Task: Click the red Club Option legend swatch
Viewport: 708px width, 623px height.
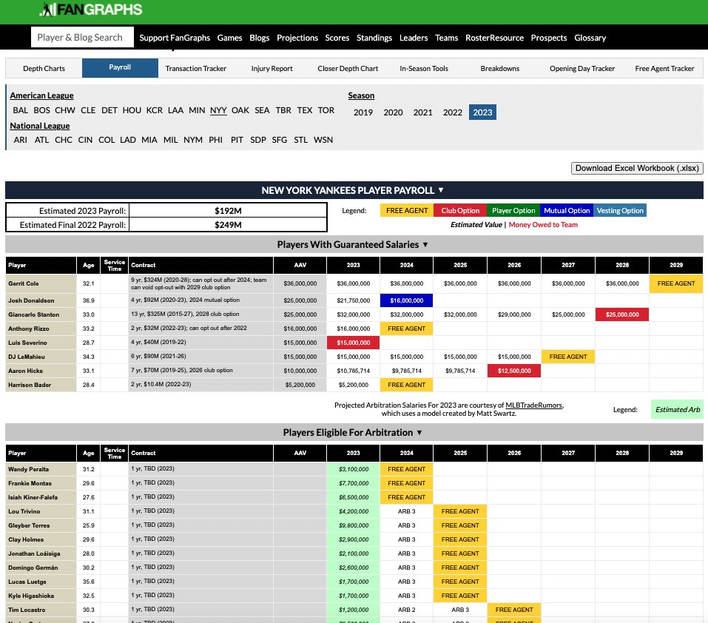Action: click(x=460, y=211)
